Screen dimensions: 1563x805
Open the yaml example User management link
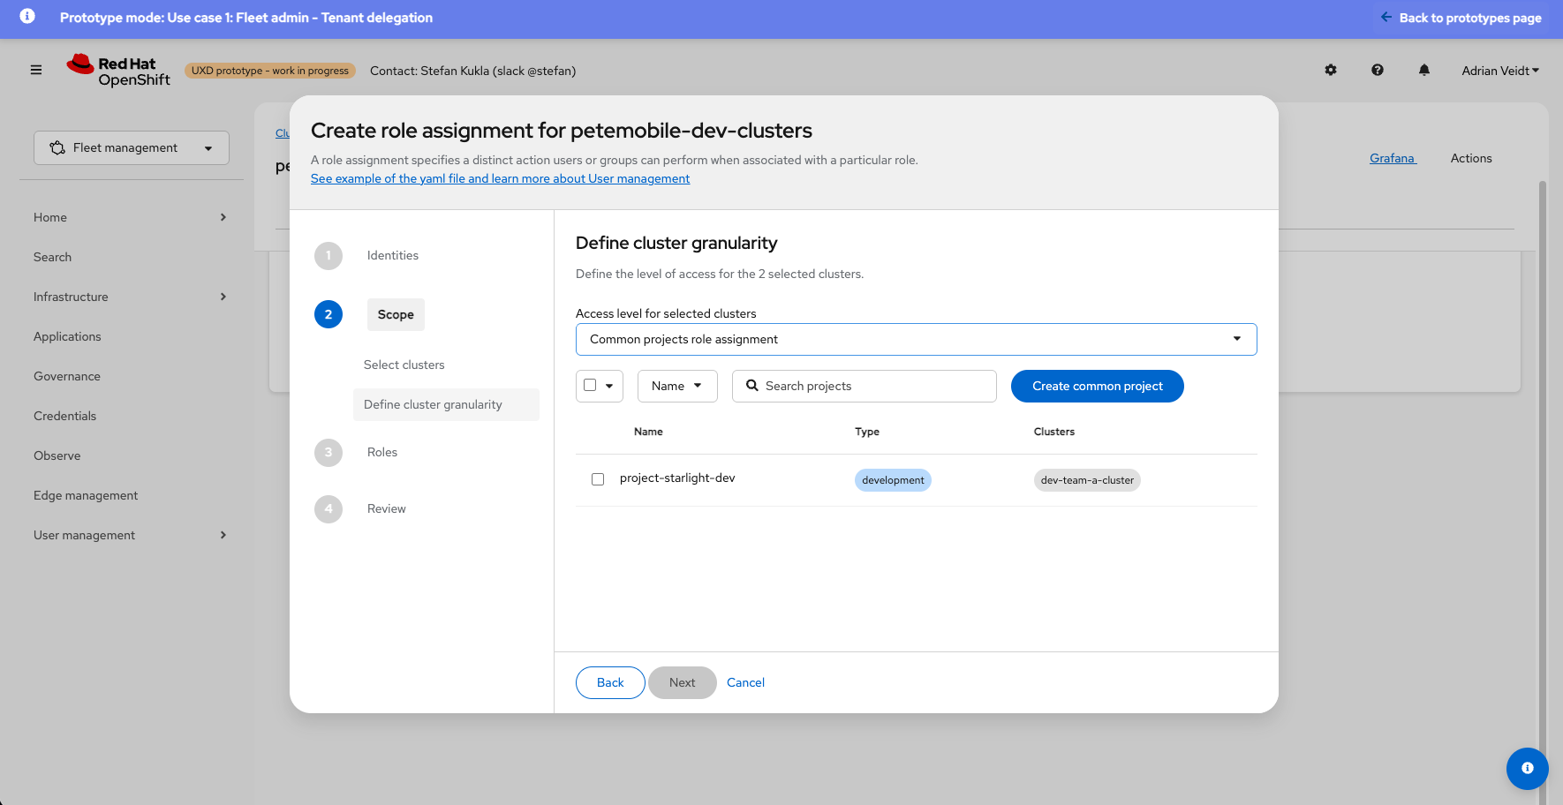click(500, 178)
